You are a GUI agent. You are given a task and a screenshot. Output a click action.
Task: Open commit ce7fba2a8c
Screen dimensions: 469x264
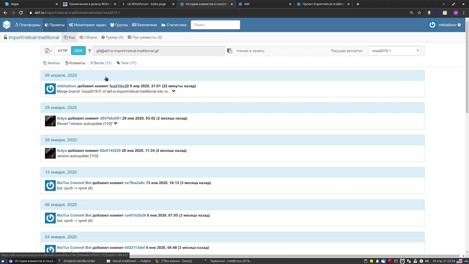click(135, 183)
